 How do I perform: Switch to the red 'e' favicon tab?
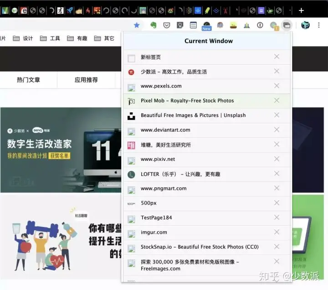click(x=24, y=11)
